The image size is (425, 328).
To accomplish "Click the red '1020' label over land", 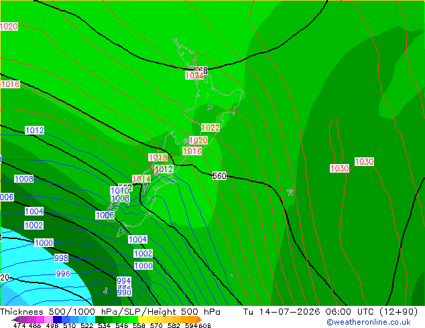I will point(198,140).
